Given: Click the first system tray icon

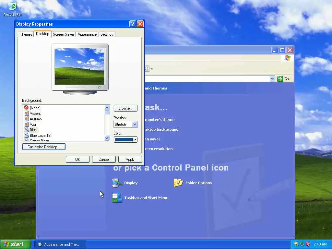Looking at the screenshot, I should [296, 244].
